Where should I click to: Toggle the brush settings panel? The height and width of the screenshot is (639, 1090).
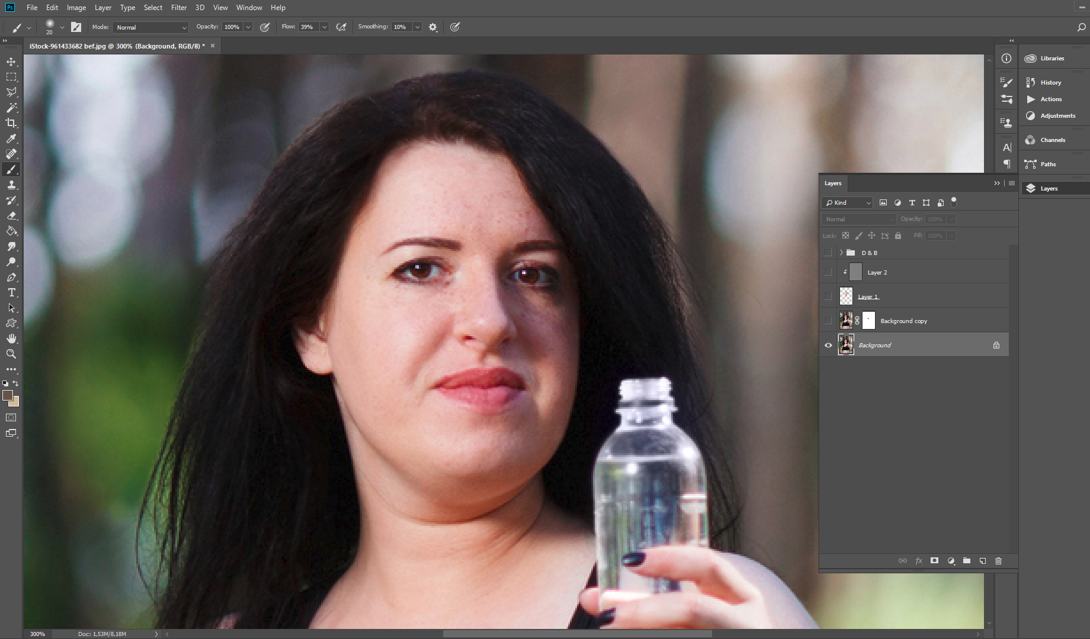coord(76,27)
